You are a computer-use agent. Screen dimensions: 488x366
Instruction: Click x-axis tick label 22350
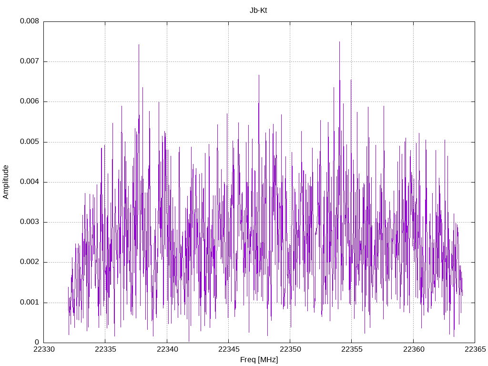290,349
